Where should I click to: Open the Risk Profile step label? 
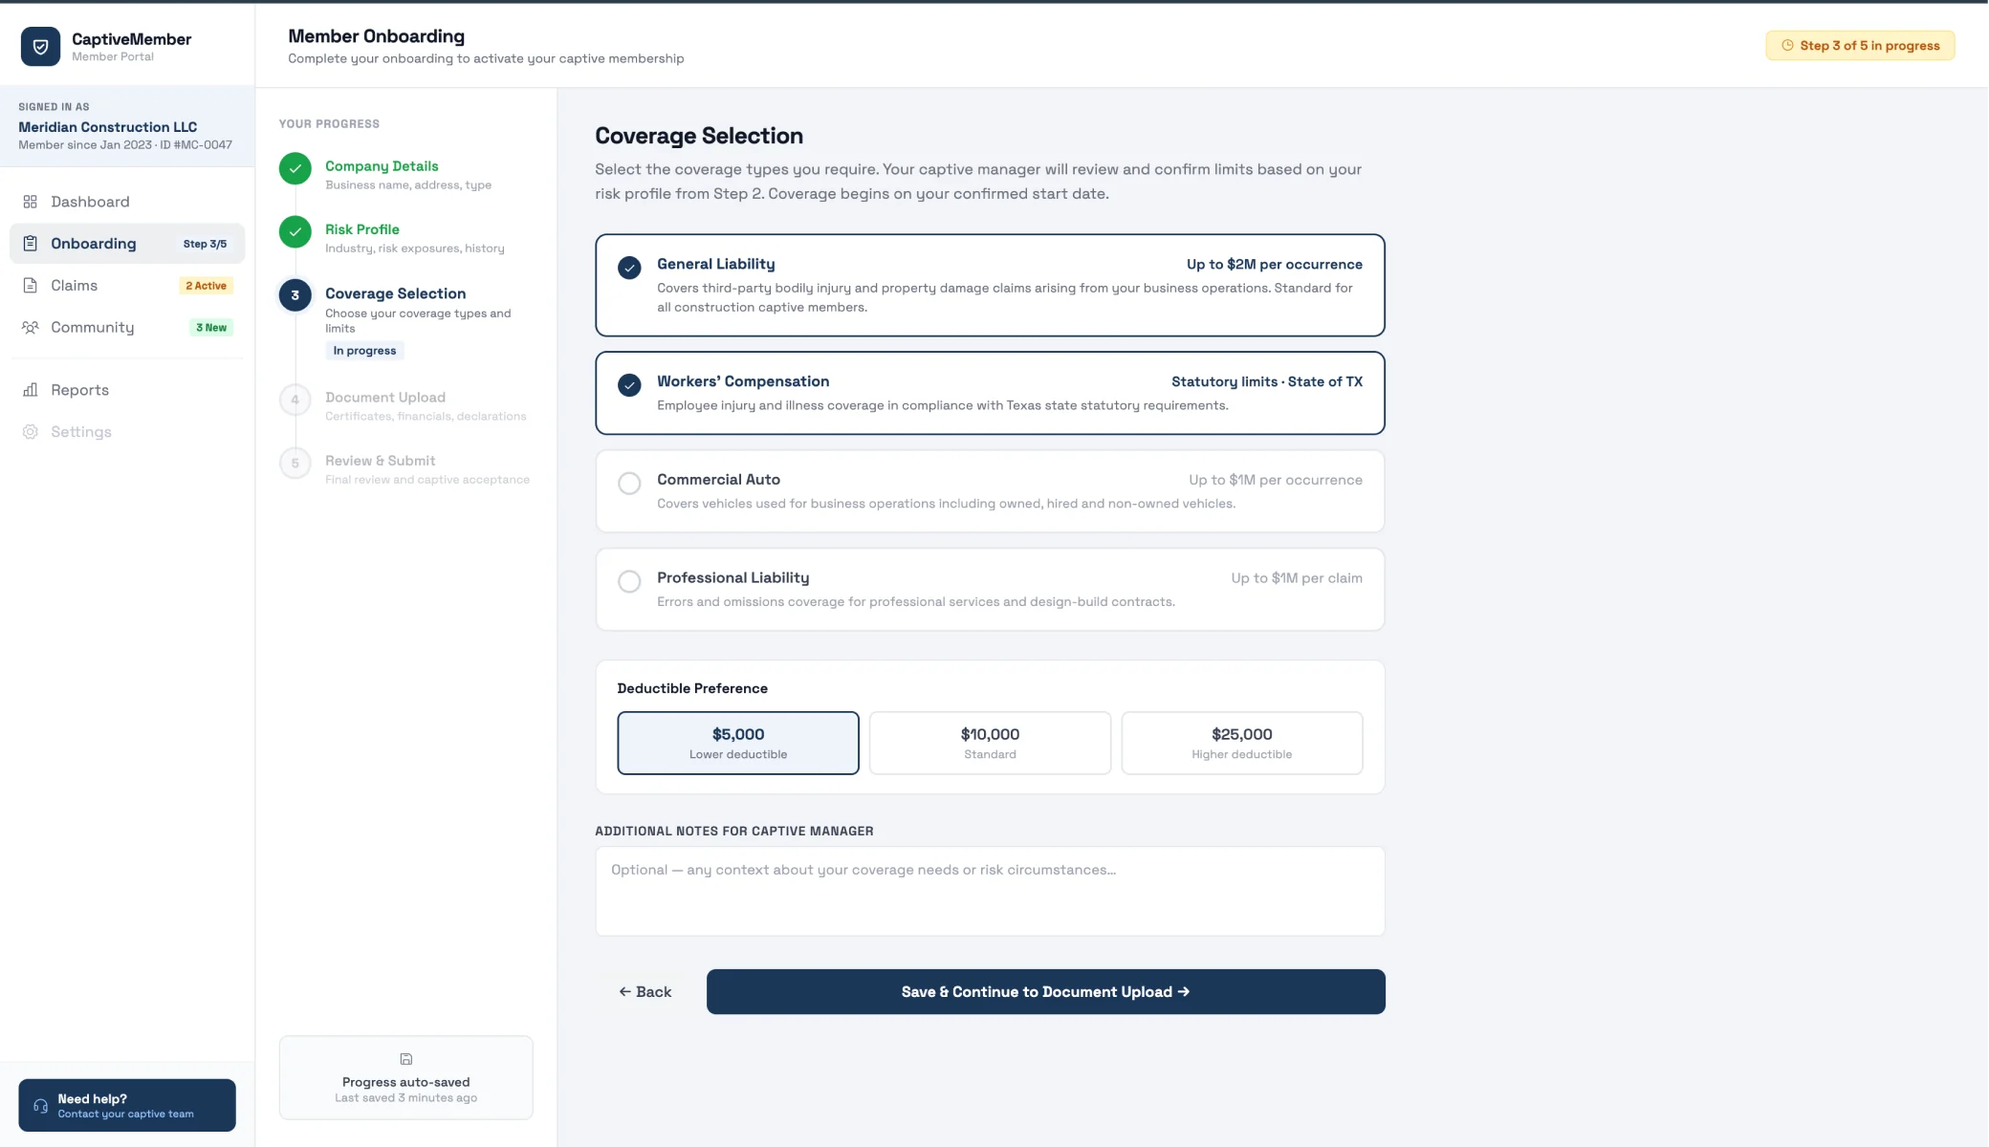(362, 229)
